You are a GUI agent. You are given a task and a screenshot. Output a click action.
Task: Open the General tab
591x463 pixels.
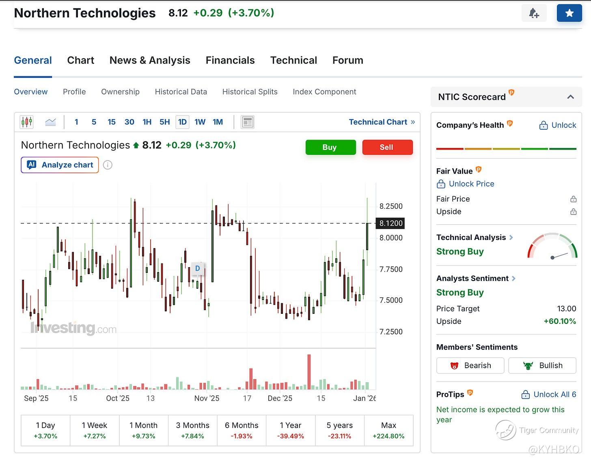pyautogui.click(x=33, y=60)
